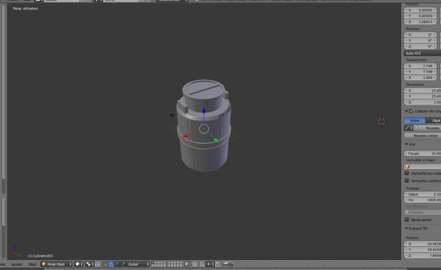Collapse the 'Vue' panel section
441x270 pixels.
coord(407,144)
